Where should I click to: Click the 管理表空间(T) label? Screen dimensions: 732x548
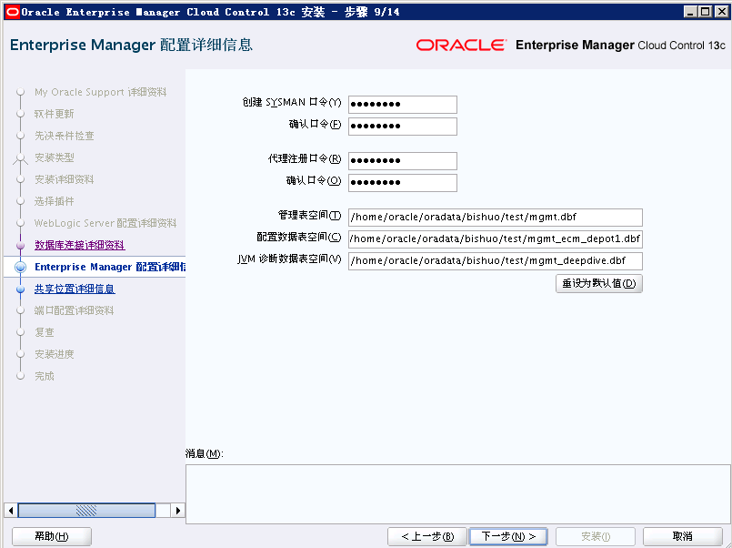click(x=309, y=216)
